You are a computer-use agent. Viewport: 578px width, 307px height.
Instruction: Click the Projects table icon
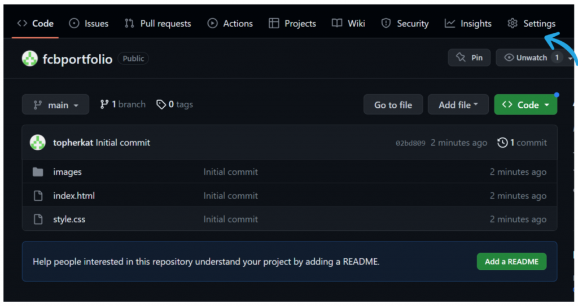click(x=274, y=23)
